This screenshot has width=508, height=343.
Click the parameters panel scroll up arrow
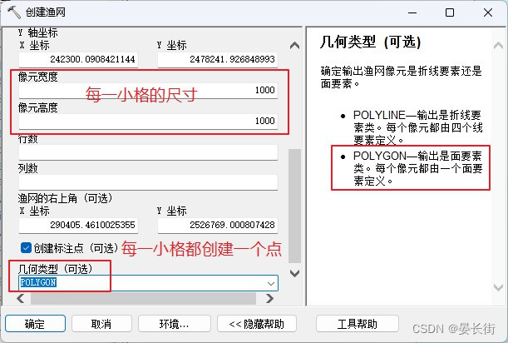point(294,46)
